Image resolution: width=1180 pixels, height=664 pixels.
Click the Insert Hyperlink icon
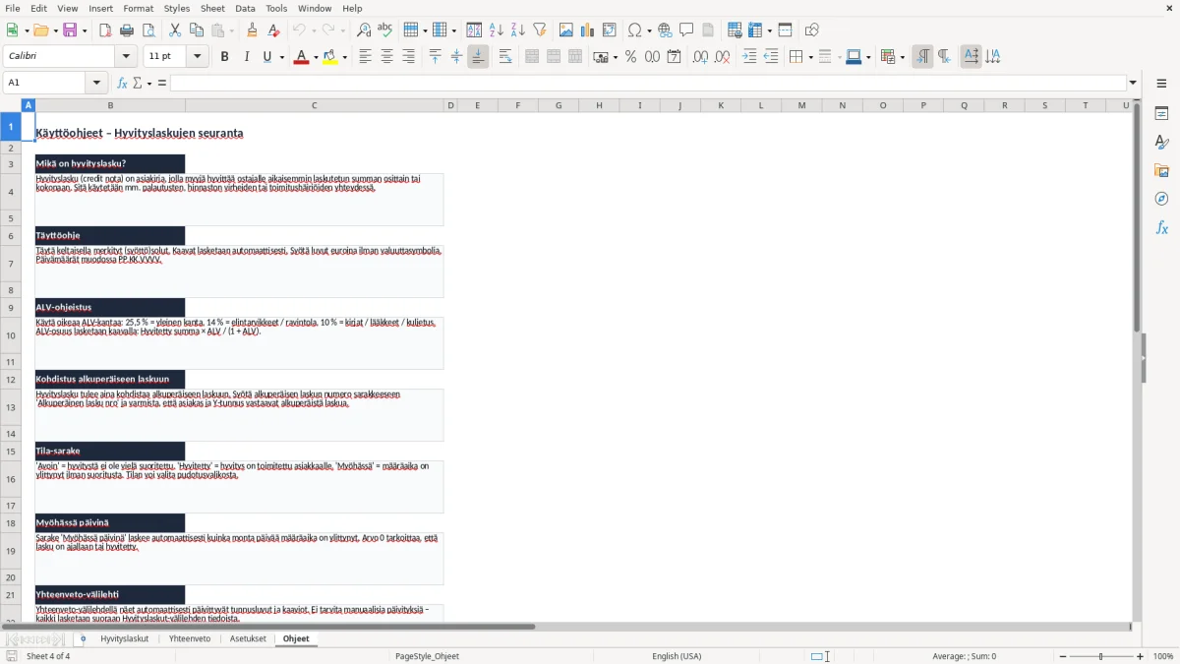pos(665,30)
